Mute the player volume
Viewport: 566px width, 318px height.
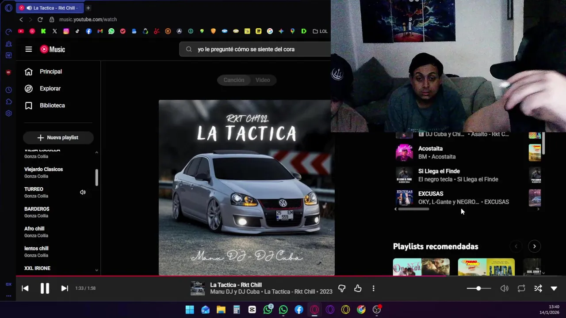[505, 288]
